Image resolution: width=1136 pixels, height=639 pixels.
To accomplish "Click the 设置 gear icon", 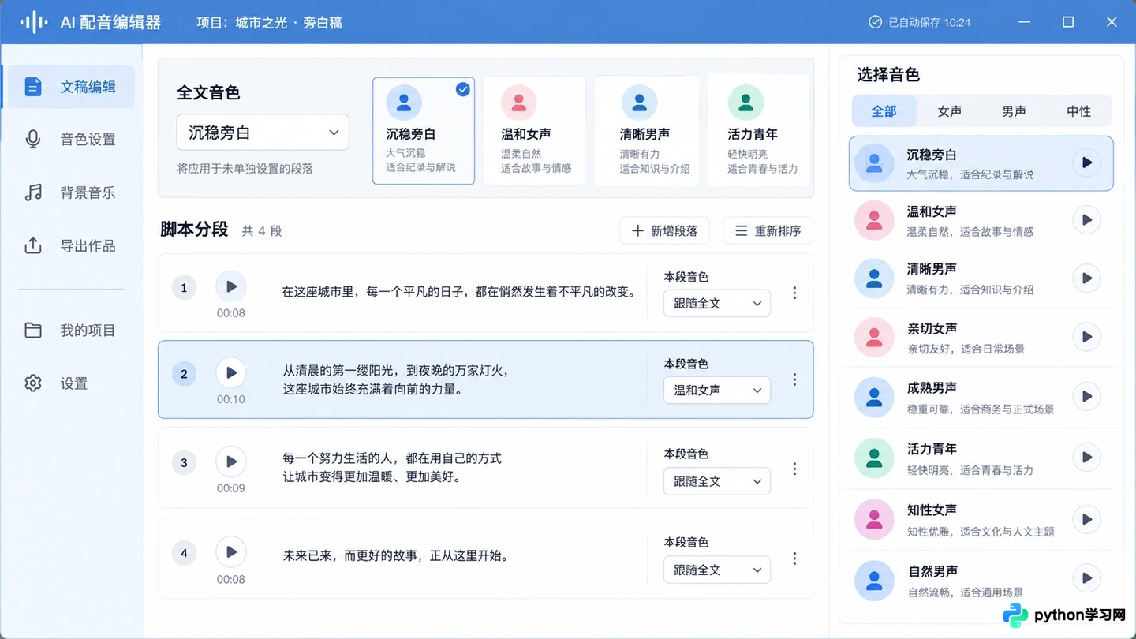I will click(33, 383).
